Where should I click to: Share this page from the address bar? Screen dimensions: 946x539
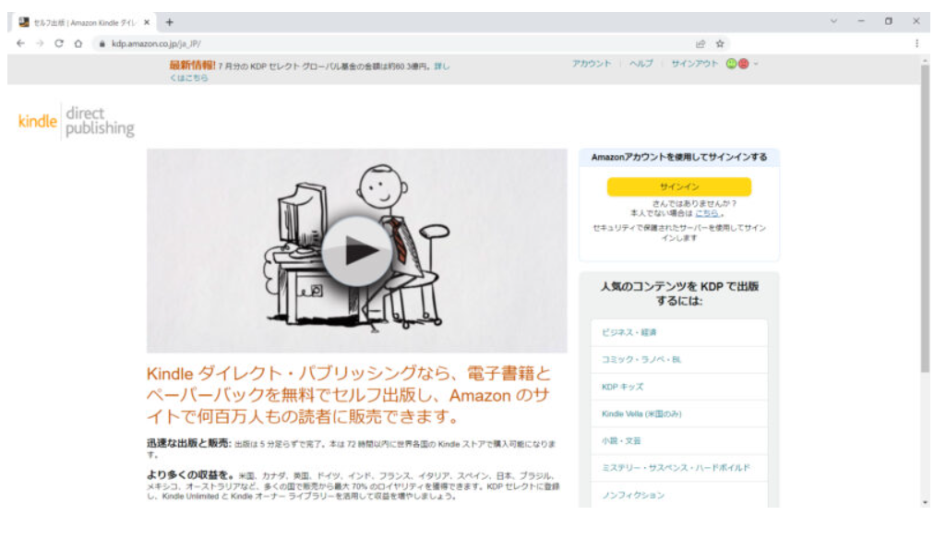coord(700,43)
